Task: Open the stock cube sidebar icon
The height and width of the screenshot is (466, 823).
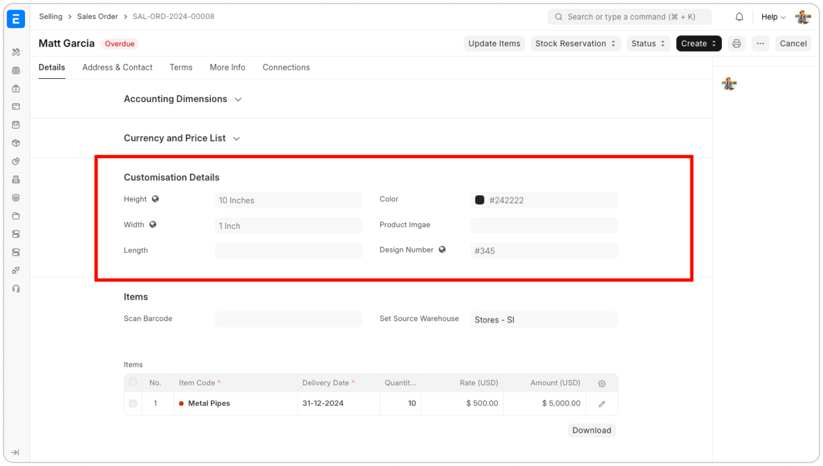Action: pos(16,143)
